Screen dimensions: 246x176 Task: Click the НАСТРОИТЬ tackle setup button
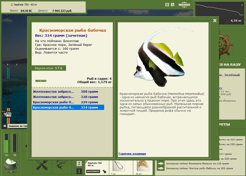93,171
